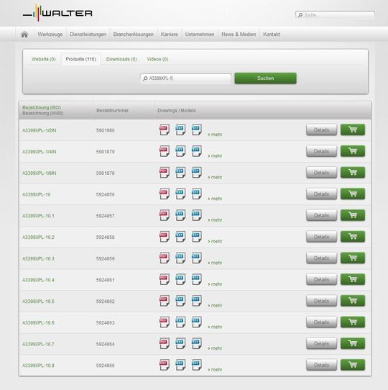Add A3399XPL-10.2 to shopping cart
The image size is (388, 390).
click(x=353, y=237)
